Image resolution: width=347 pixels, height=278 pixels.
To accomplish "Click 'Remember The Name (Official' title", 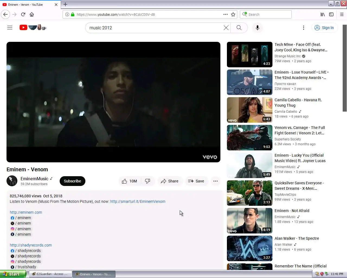I will [x=301, y=266].
